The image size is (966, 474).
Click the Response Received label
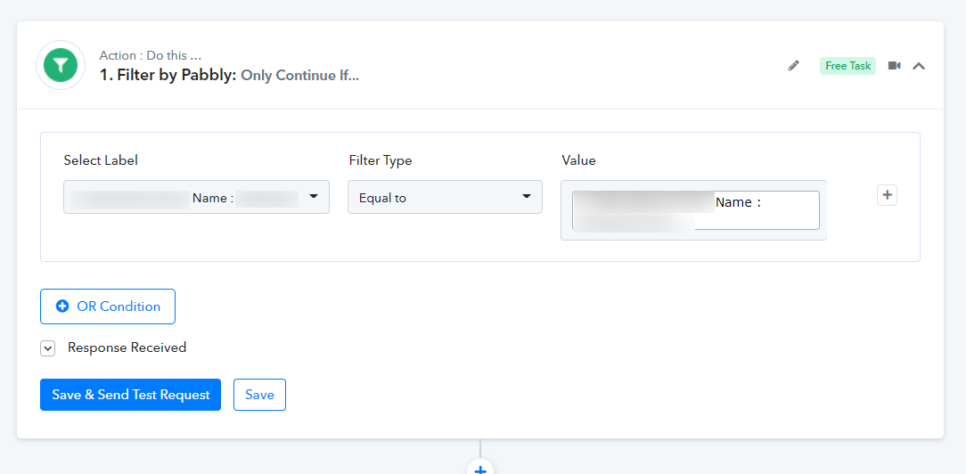tap(127, 347)
